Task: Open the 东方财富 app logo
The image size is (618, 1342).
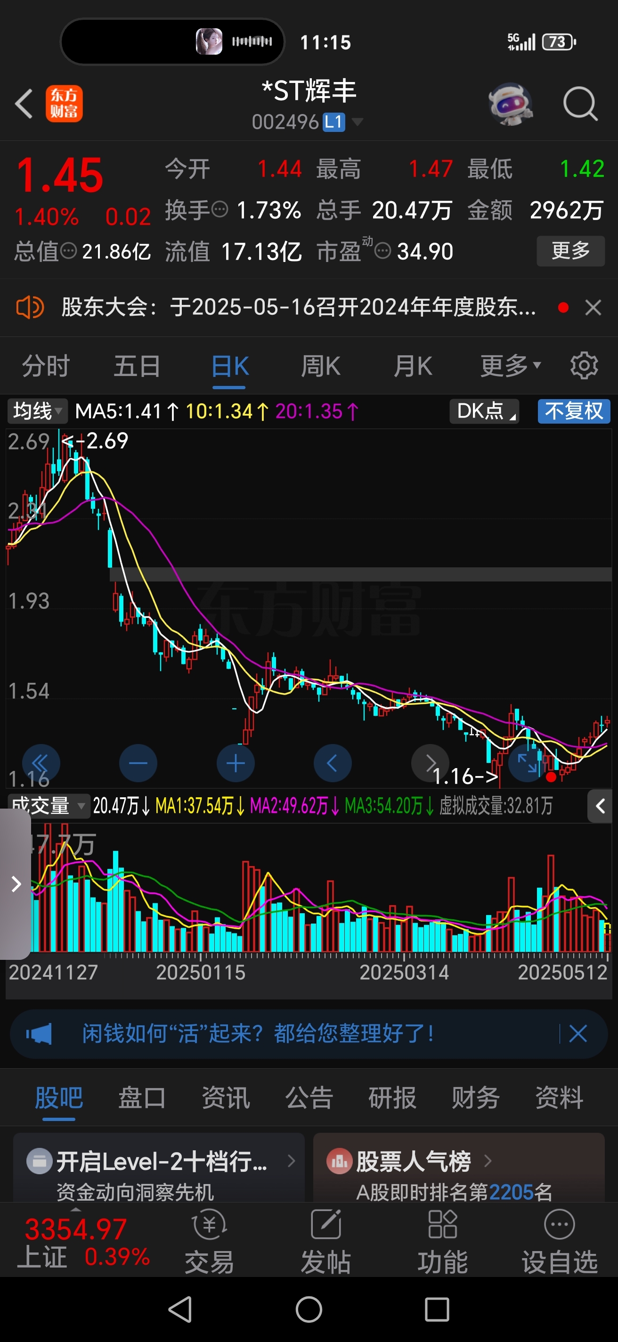Action: (x=64, y=103)
